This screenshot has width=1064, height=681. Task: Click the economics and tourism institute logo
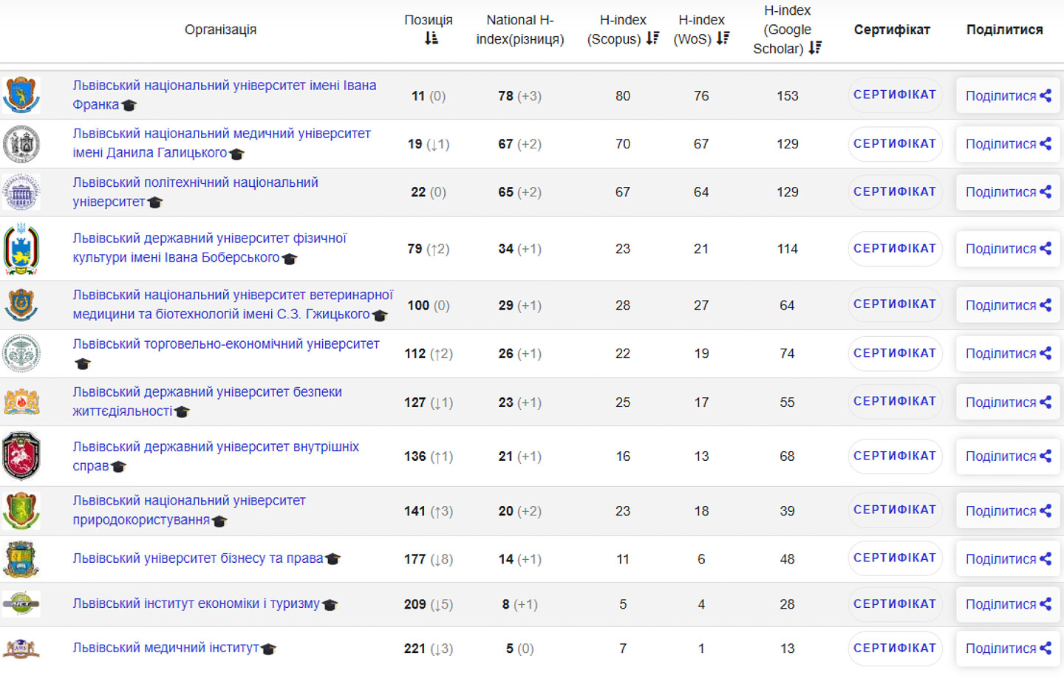[21, 604]
